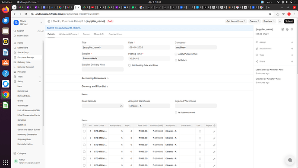Open Delivery Note in the sidebar

27,62
